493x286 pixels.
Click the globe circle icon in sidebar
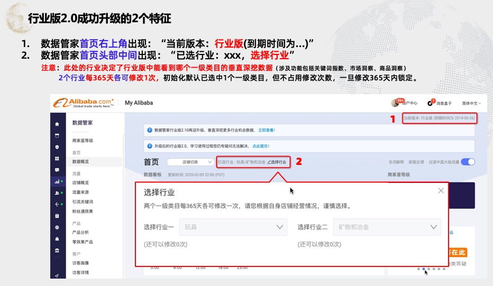[x=57, y=227]
